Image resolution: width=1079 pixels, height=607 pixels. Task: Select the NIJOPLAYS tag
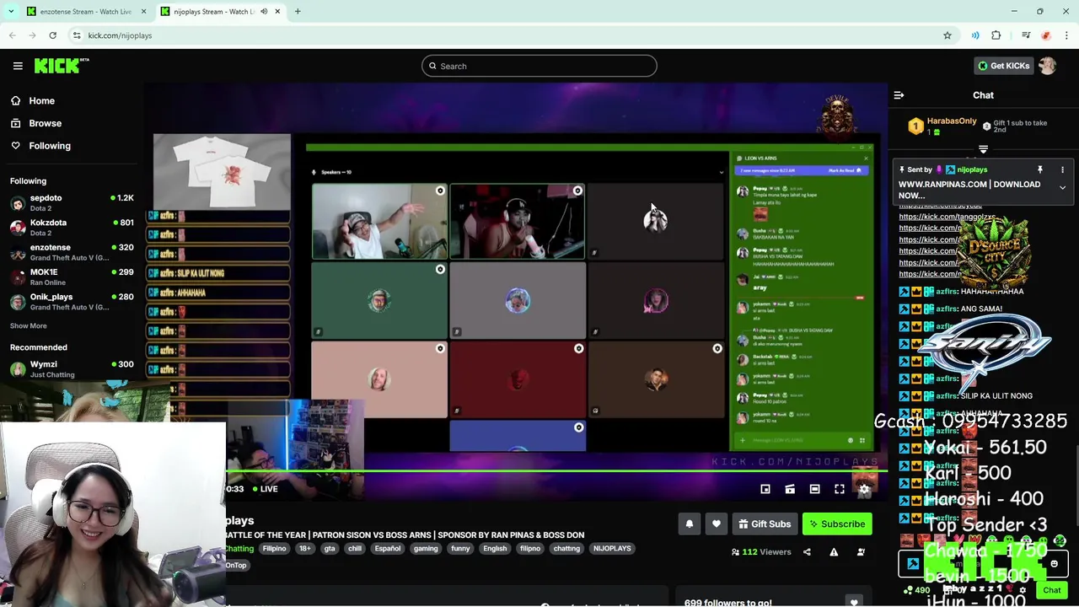coord(612,549)
